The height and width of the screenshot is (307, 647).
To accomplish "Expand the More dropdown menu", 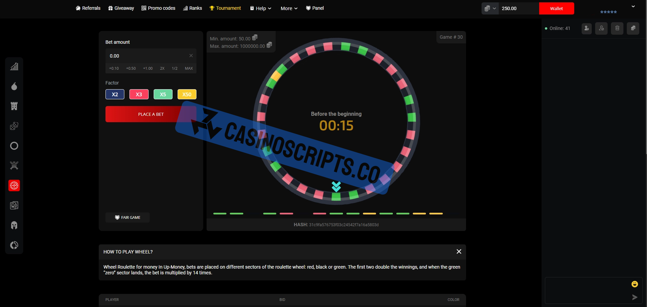I will (x=289, y=8).
